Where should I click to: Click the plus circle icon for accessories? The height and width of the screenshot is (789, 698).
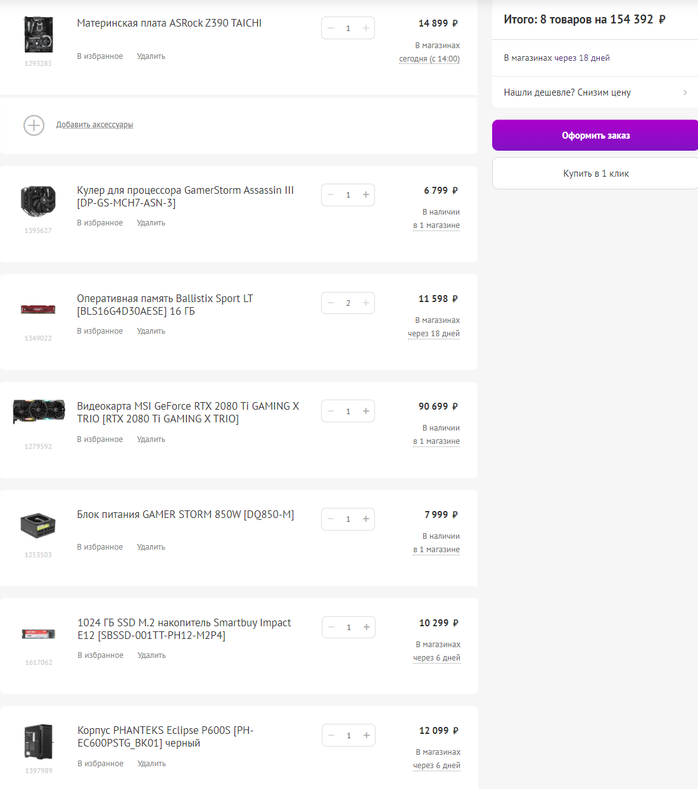click(x=34, y=125)
